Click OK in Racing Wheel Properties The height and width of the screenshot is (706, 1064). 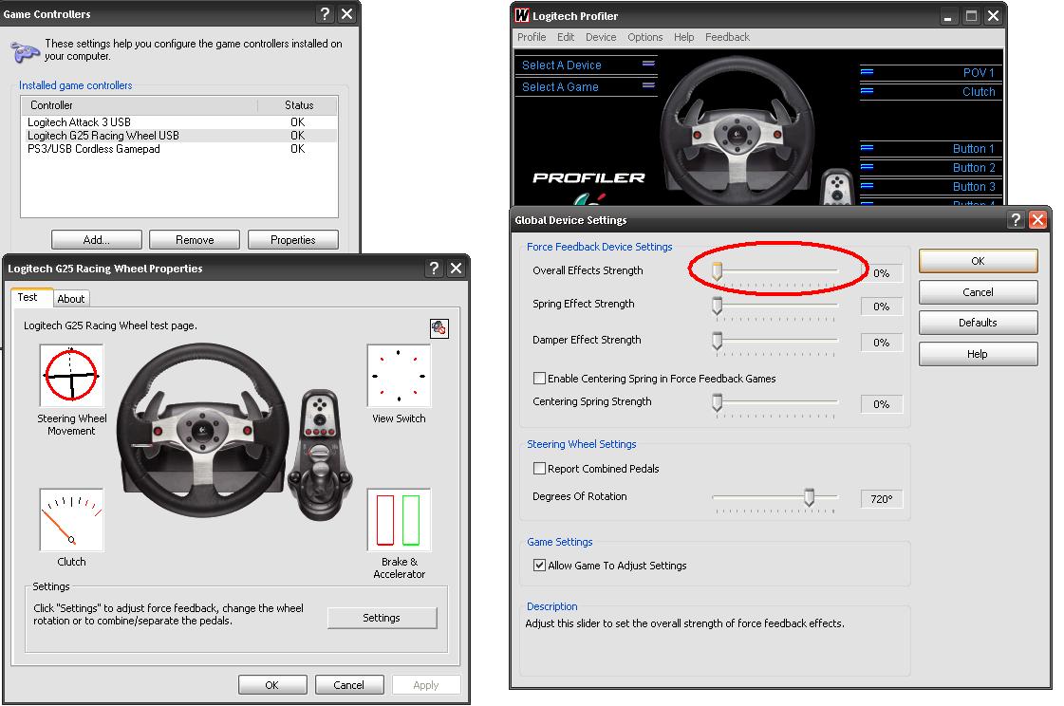[272, 685]
